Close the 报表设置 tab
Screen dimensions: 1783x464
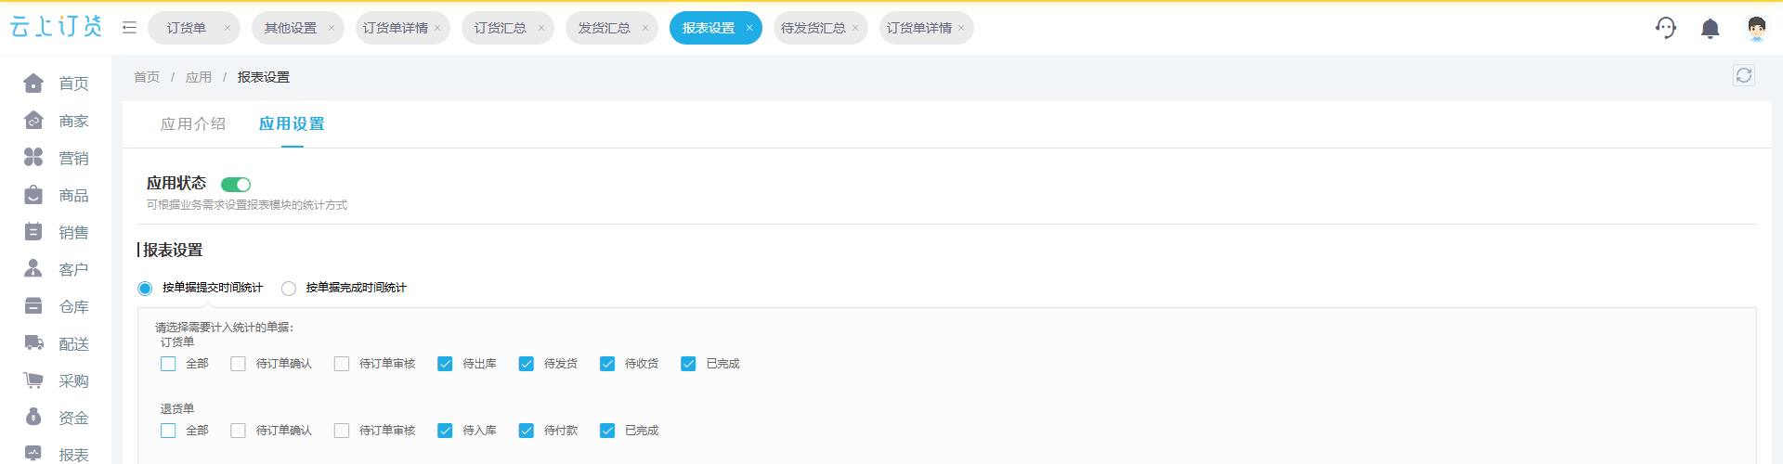[748, 28]
